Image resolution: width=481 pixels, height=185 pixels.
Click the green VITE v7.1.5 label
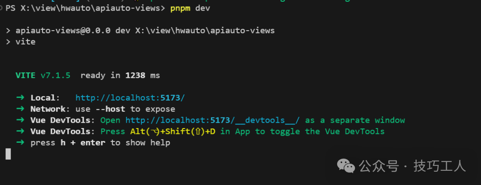click(43, 75)
